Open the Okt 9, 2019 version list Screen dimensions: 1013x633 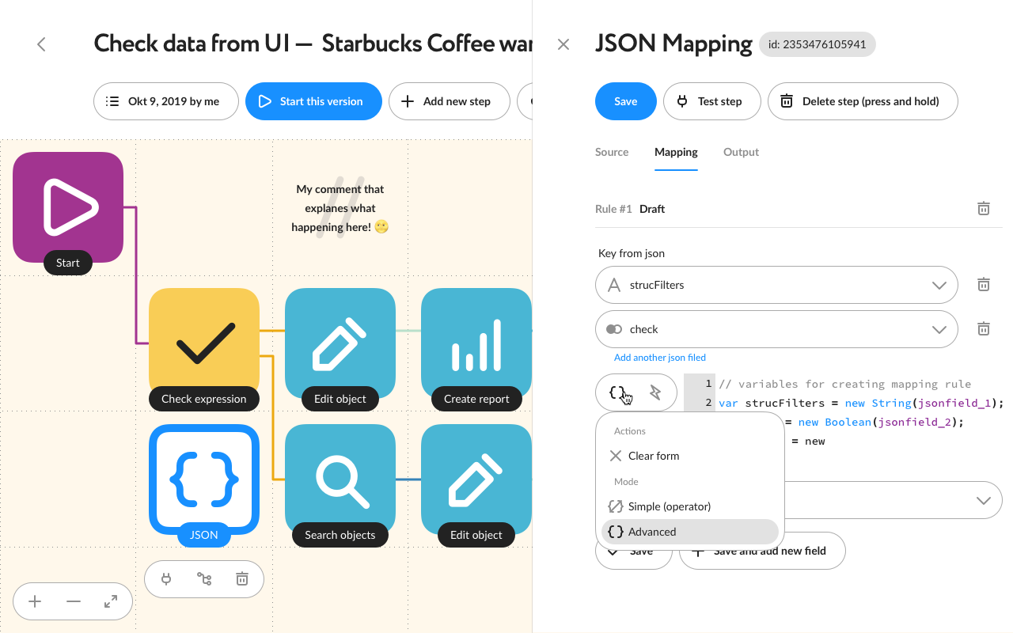(166, 101)
